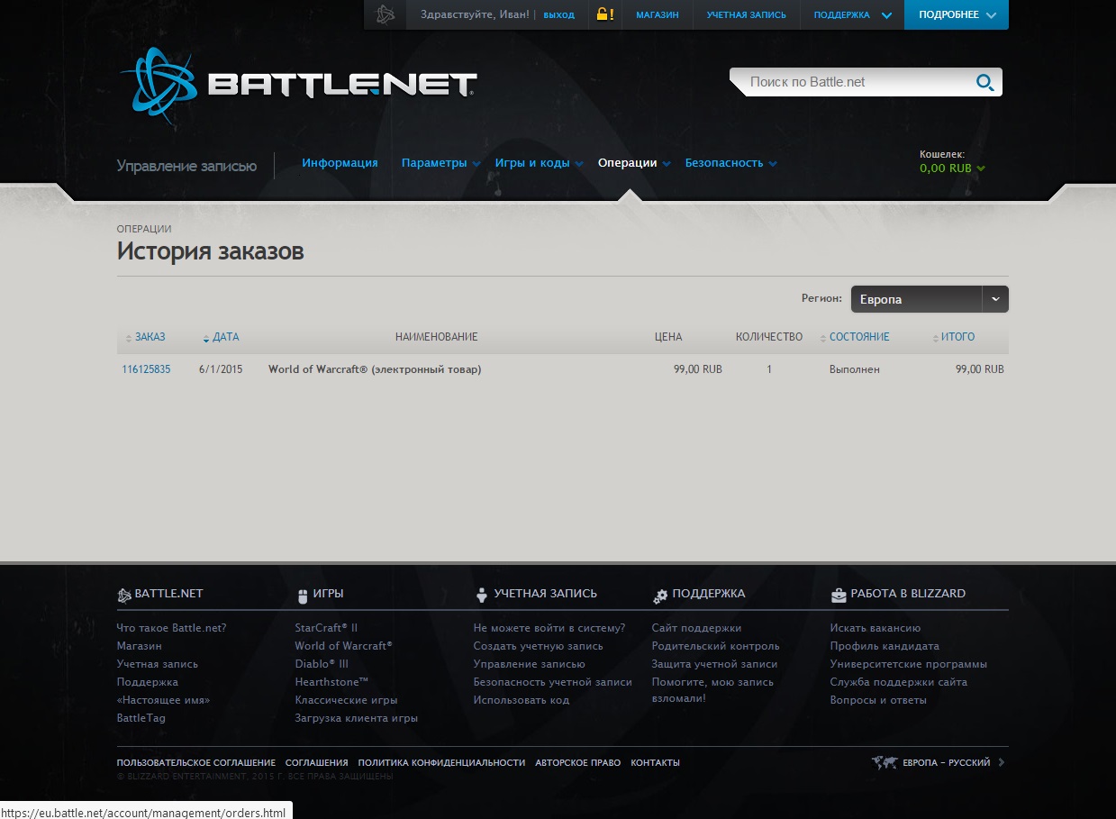Image resolution: width=1116 pixels, height=819 pixels.
Task: Click World of Warcraft® (электронный товар) item name
Action: point(375,369)
